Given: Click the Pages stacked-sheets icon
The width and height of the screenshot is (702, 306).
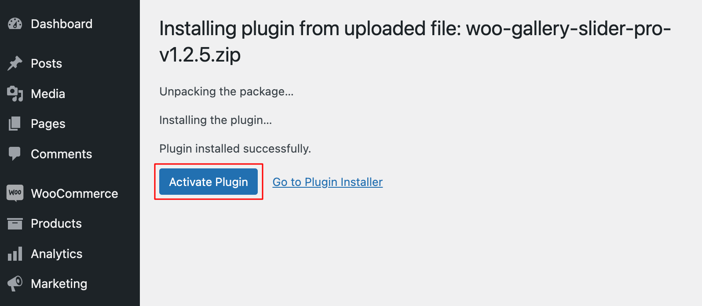Looking at the screenshot, I should [15, 124].
